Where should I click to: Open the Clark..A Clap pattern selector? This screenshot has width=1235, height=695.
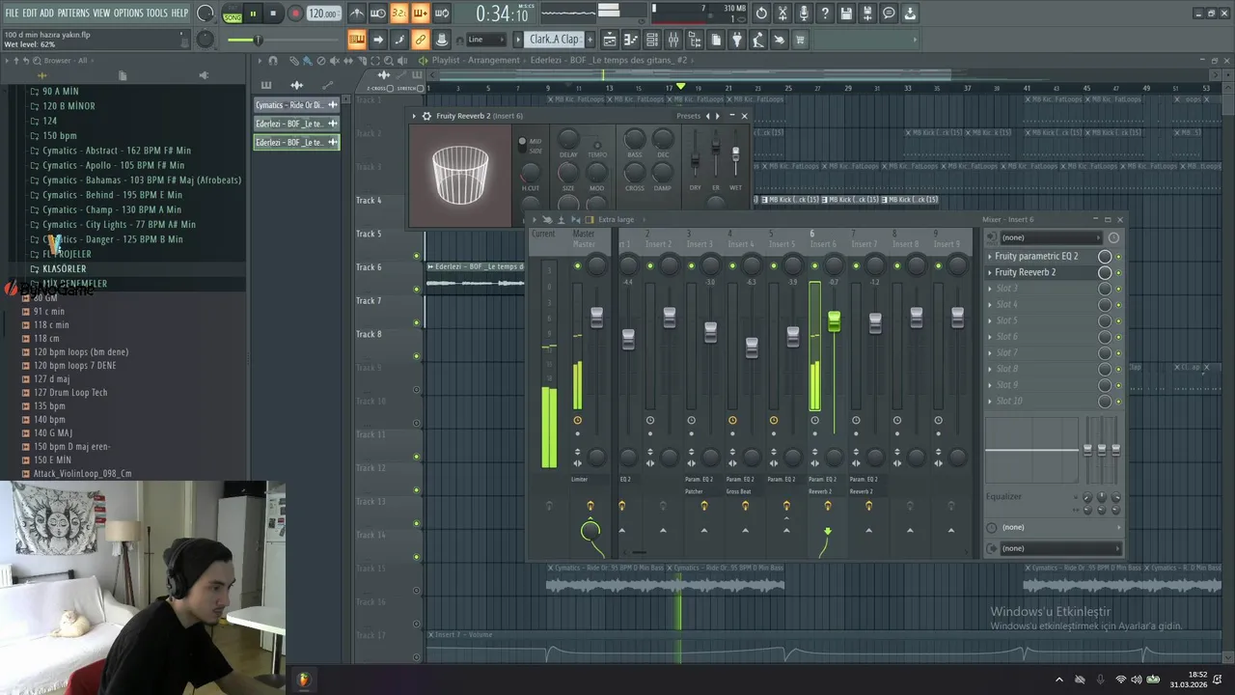[x=554, y=40]
